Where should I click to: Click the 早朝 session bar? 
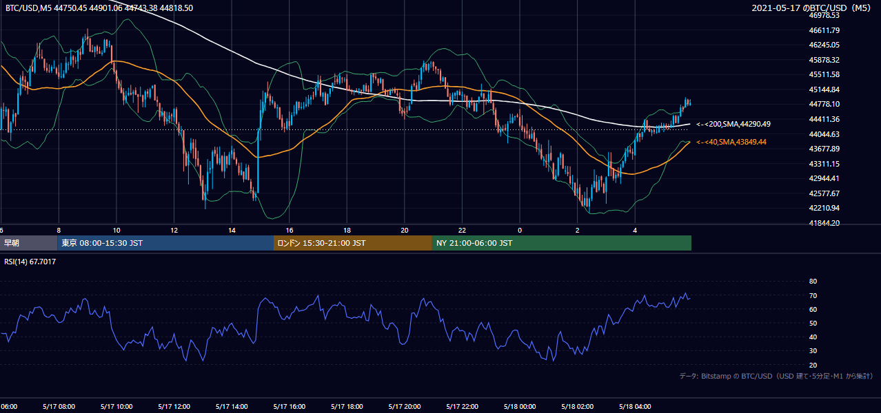[28, 243]
